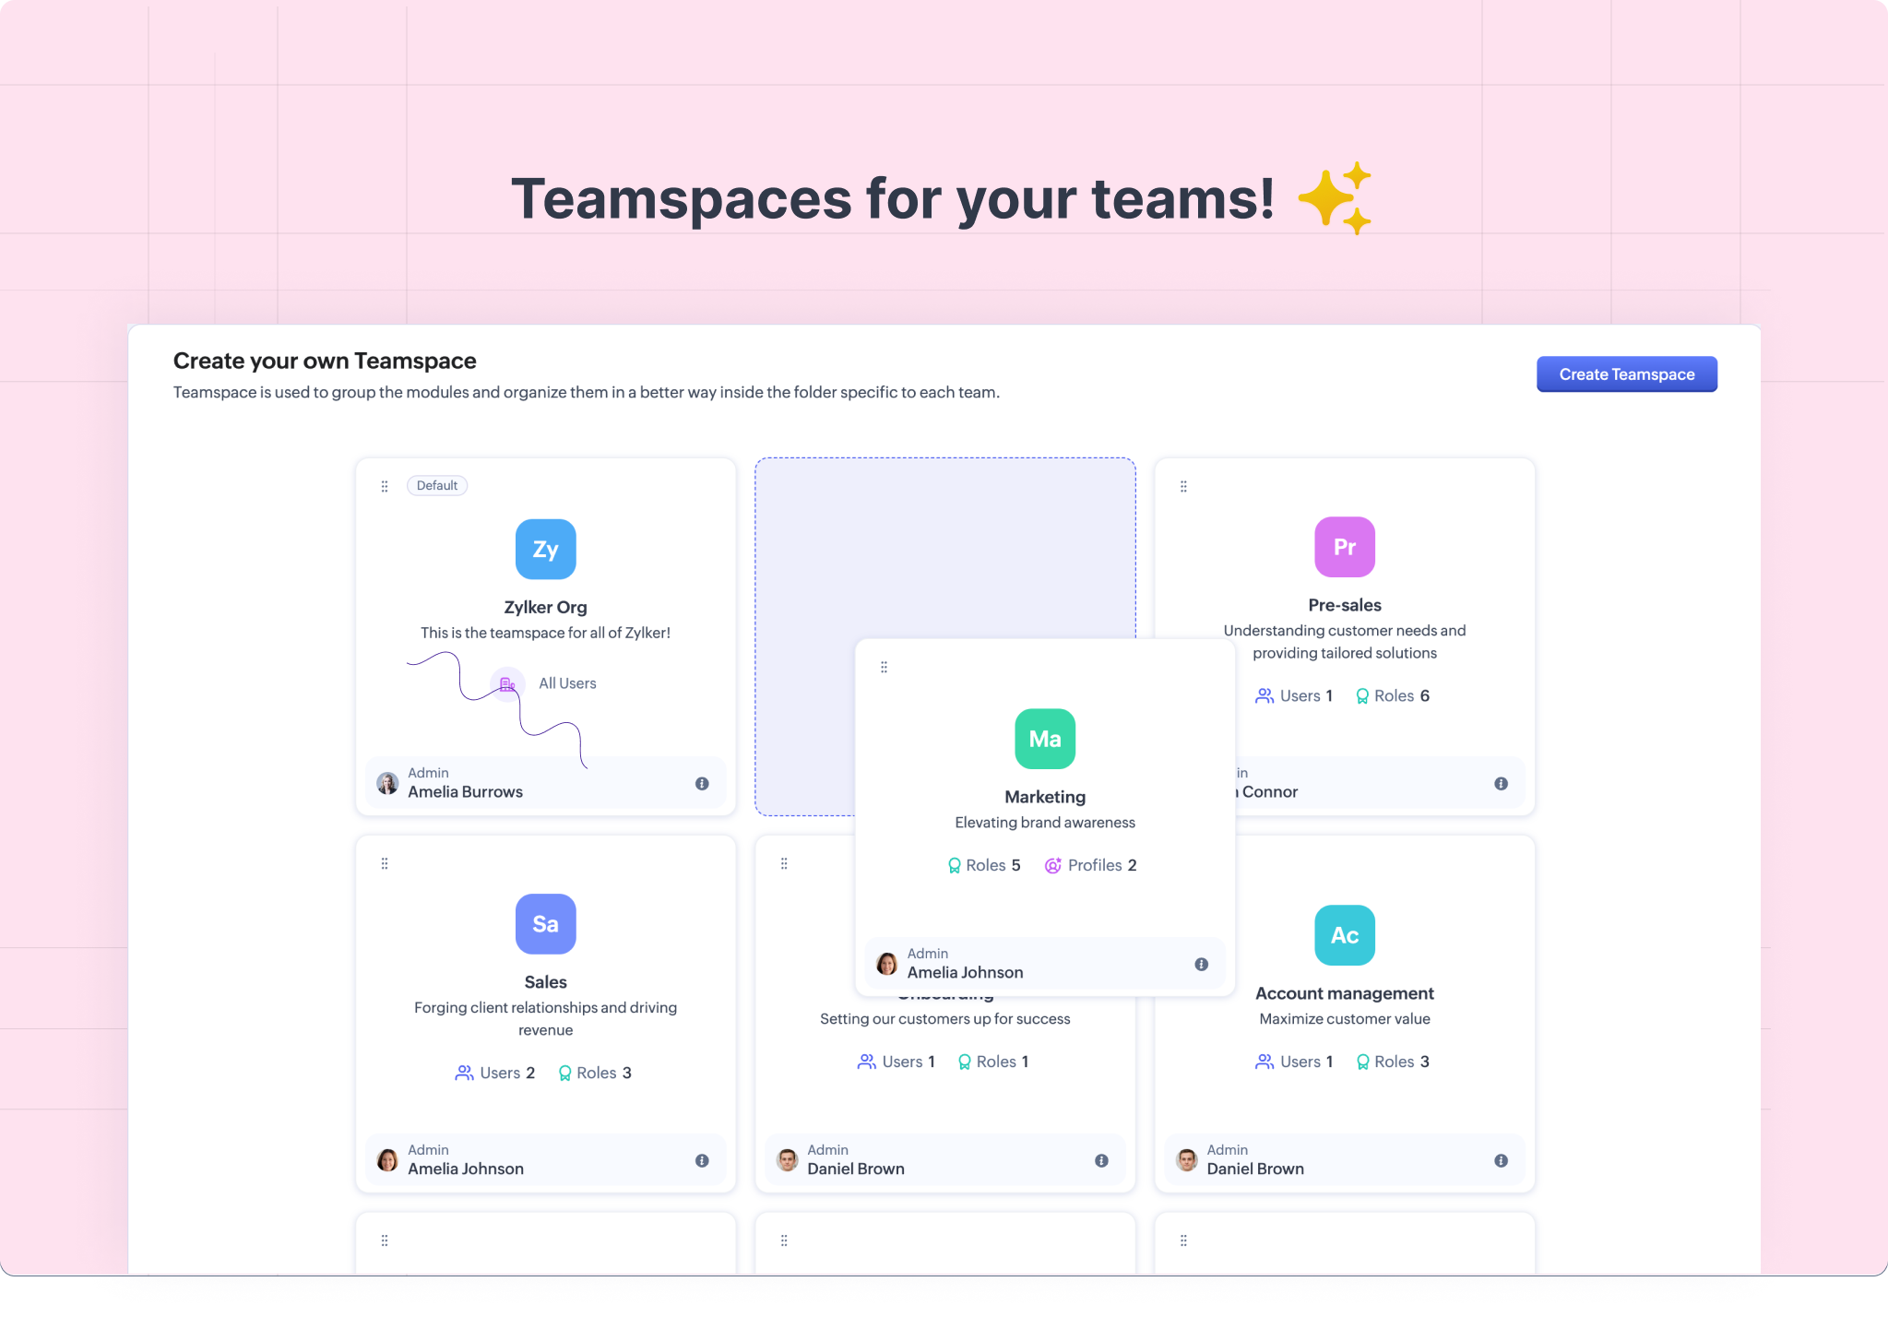
Task: Click drag handle on Pre-sales card
Action: [1183, 486]
